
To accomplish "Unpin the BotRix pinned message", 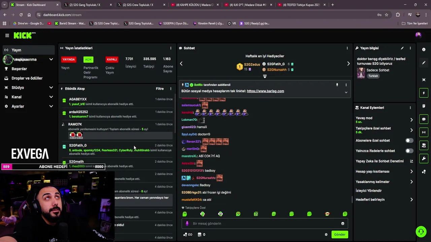I will [x=337, y=85].
